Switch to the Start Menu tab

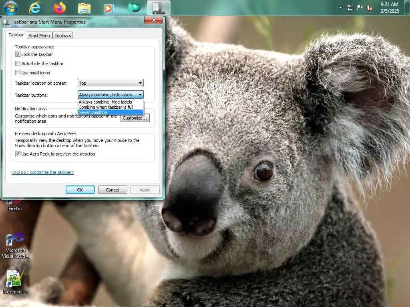point(39,36)
